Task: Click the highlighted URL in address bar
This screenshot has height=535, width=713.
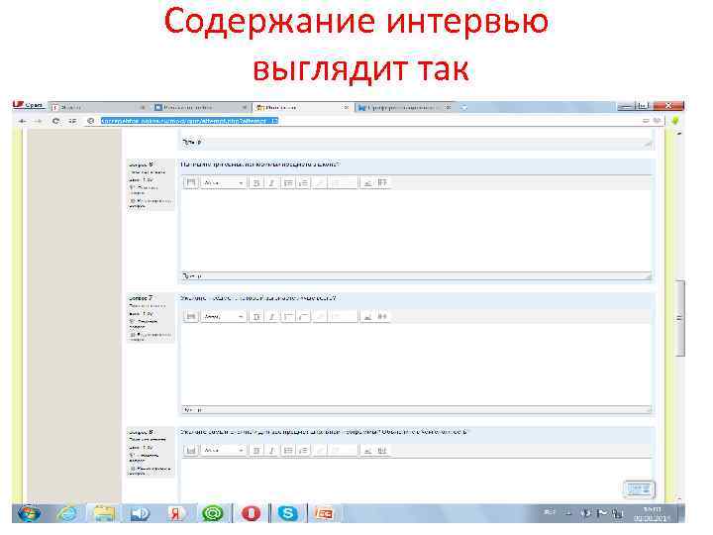Action: click(189, 121)
